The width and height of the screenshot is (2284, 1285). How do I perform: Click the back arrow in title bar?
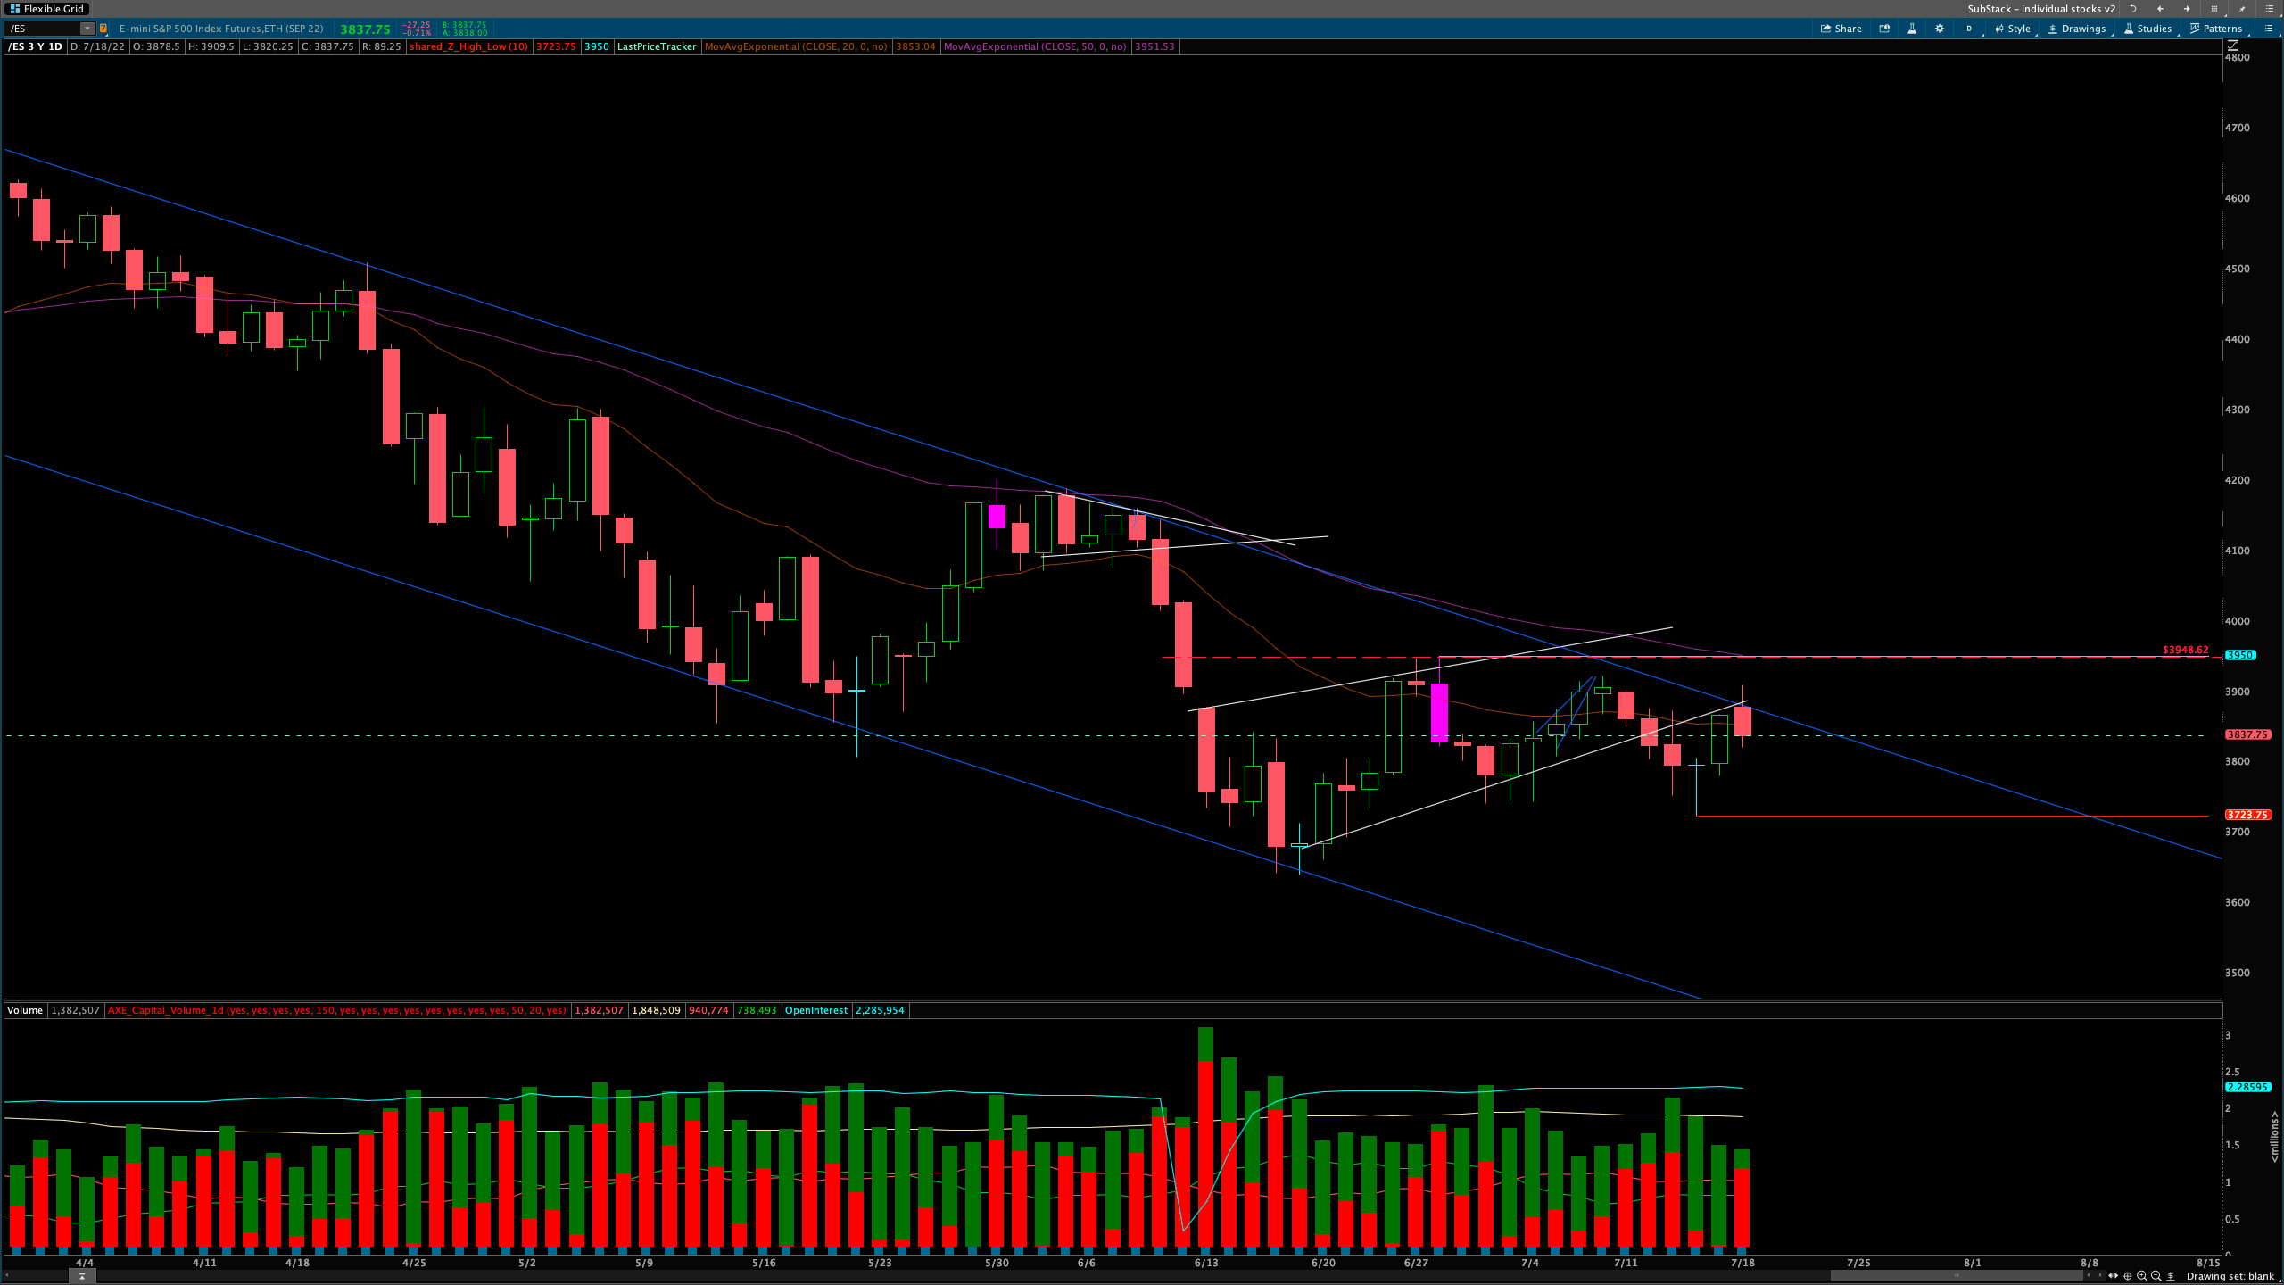[2160, 9]
